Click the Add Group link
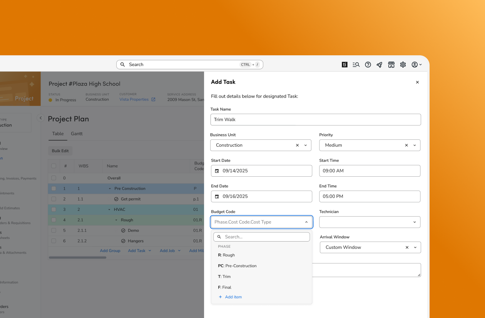485x318 pixels. (110, 251)
